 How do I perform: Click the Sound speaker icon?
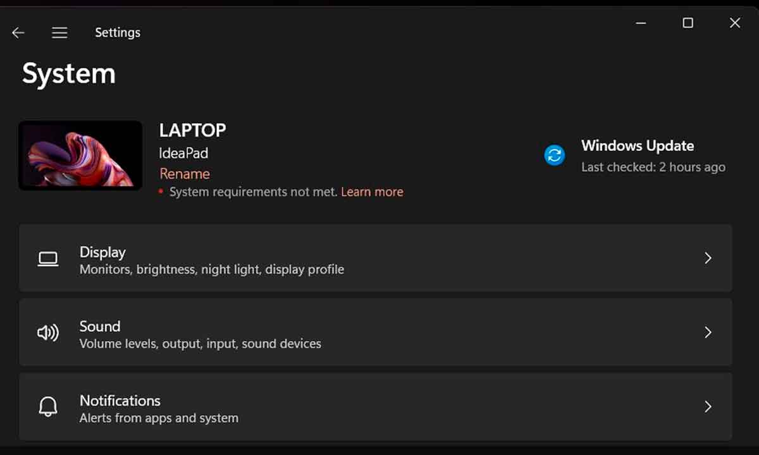point(49,332)
